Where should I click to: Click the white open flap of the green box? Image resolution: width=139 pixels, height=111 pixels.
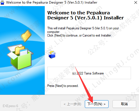[x=12, y=56]
